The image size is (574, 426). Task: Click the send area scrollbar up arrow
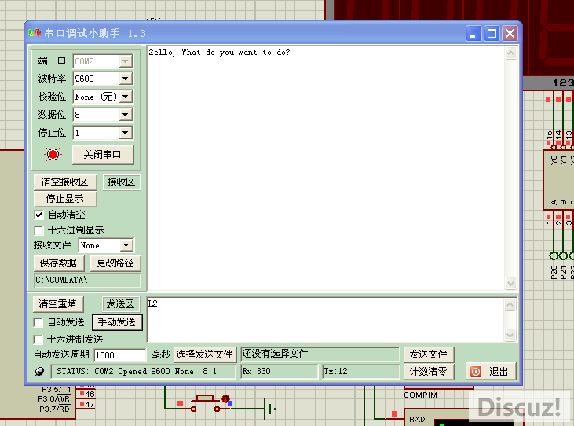(x=510, y=305)
